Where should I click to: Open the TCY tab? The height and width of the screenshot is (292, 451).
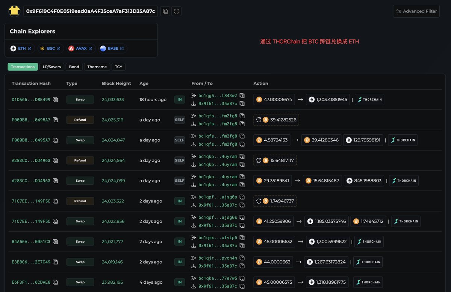click(x=118, y=67)
